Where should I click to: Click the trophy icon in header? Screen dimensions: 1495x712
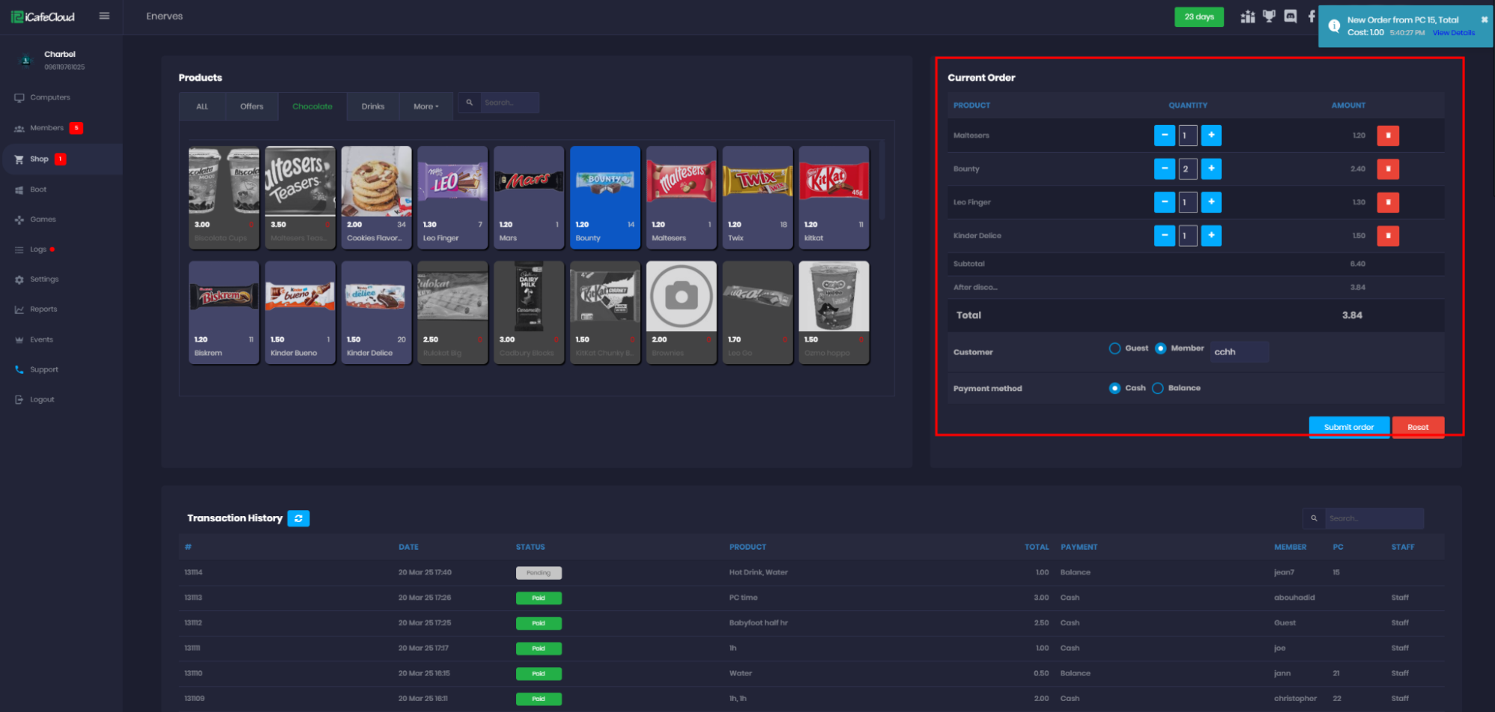pyautogui.click(x=1269, y=16)
